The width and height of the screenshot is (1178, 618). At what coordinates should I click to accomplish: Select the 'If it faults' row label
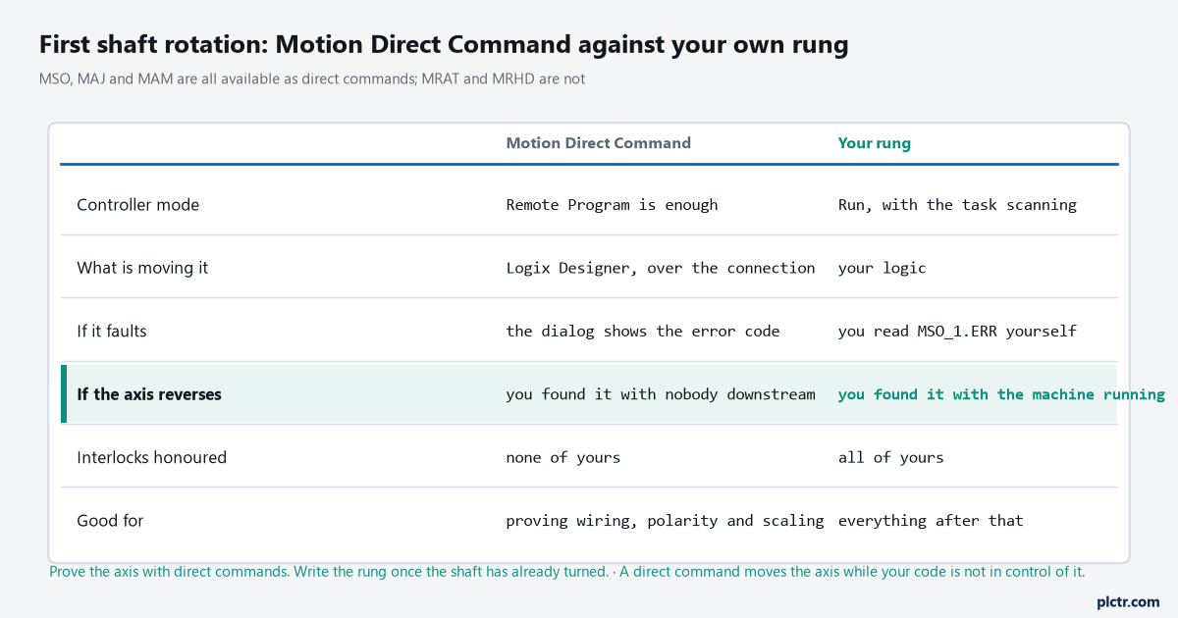[x=112, y=331]
